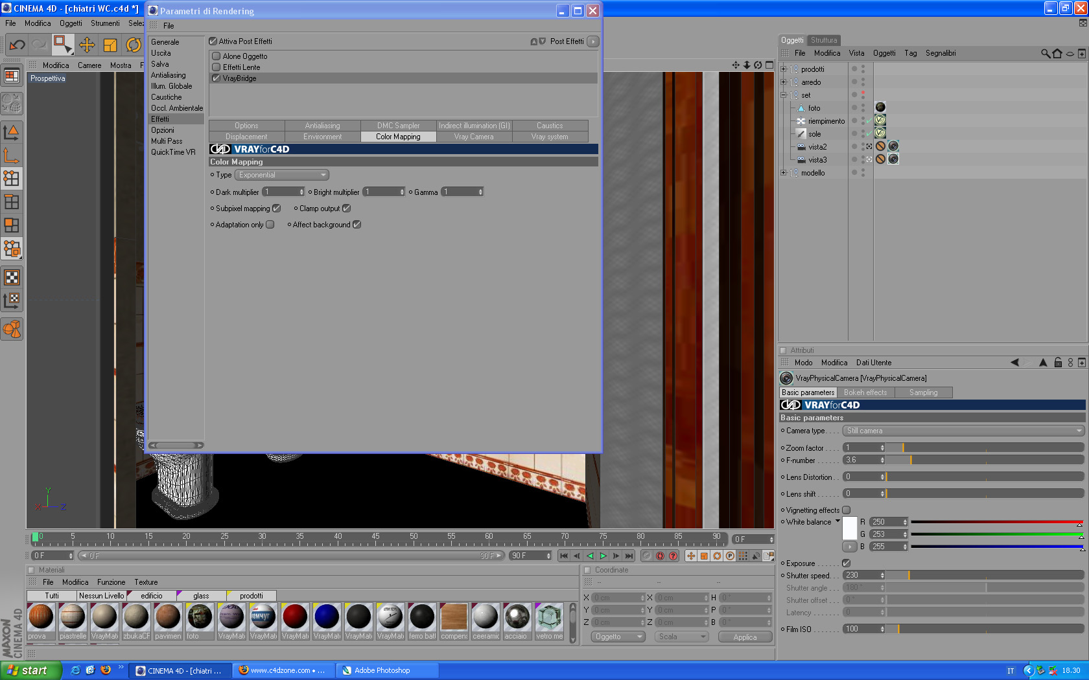Click the black material tag on foto

tap(880, 108)
